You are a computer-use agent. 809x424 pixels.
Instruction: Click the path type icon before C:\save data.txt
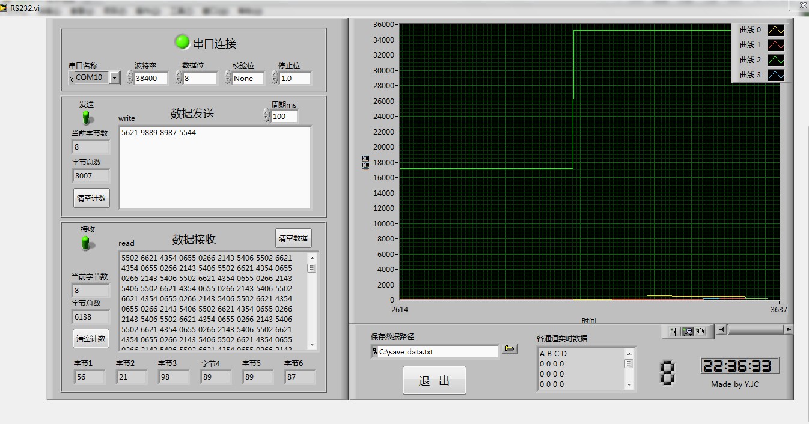pos(374,351)
